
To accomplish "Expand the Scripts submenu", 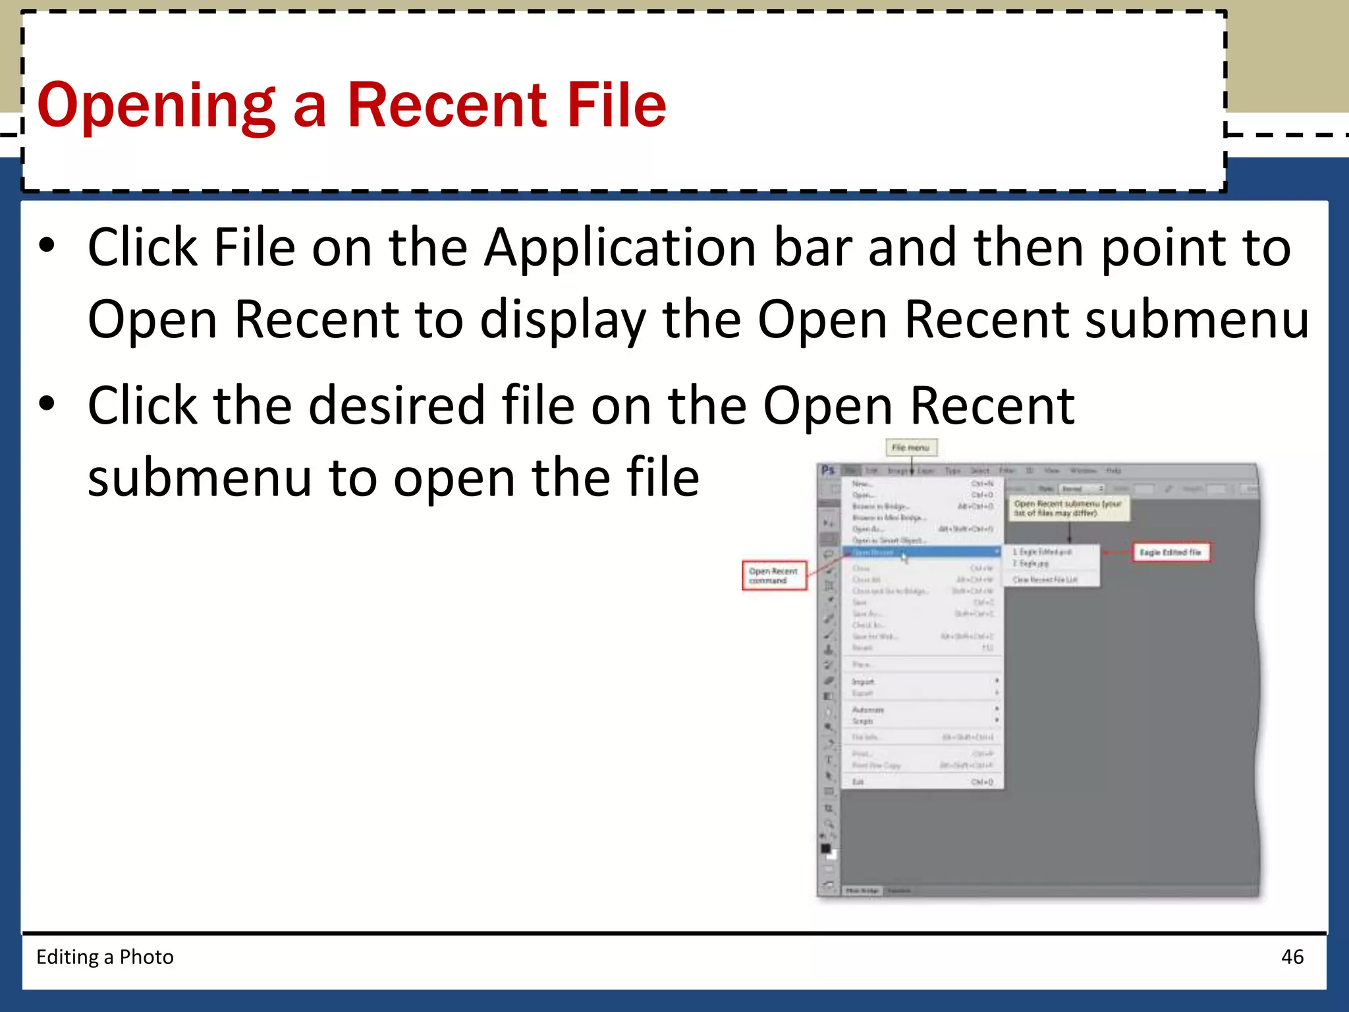I will pos(922,721).
